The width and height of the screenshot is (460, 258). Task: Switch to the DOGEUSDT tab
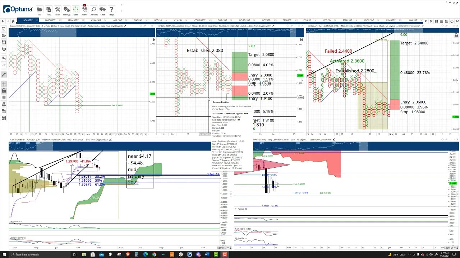coord(244,20)
